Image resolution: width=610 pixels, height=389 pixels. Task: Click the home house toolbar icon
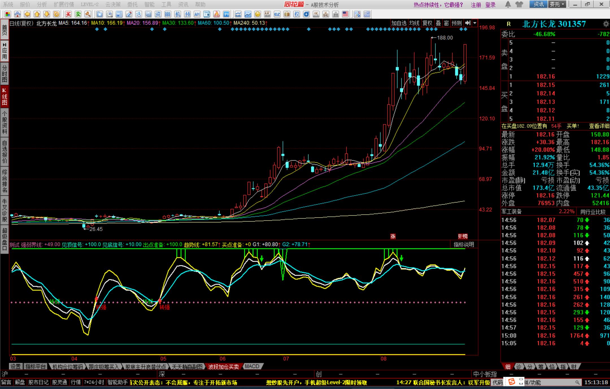click(18, 14)
